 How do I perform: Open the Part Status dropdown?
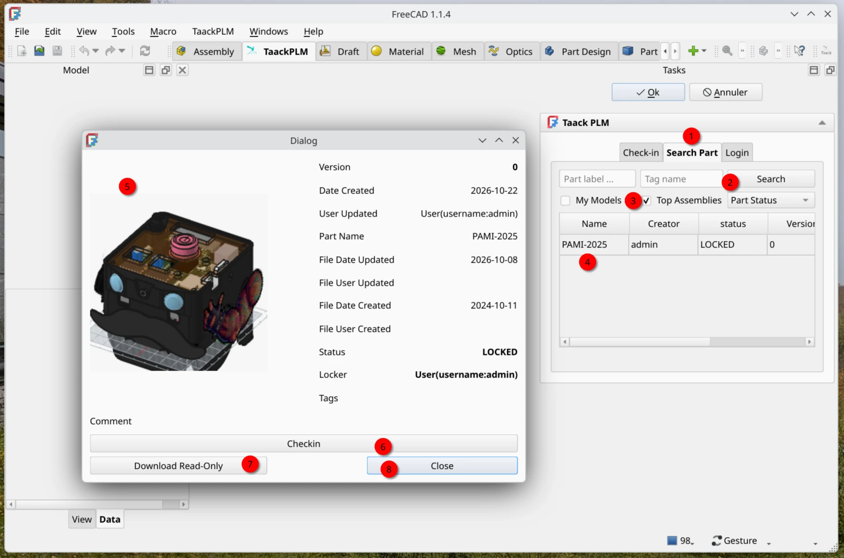pyautogui.click(x=771, y=200)
